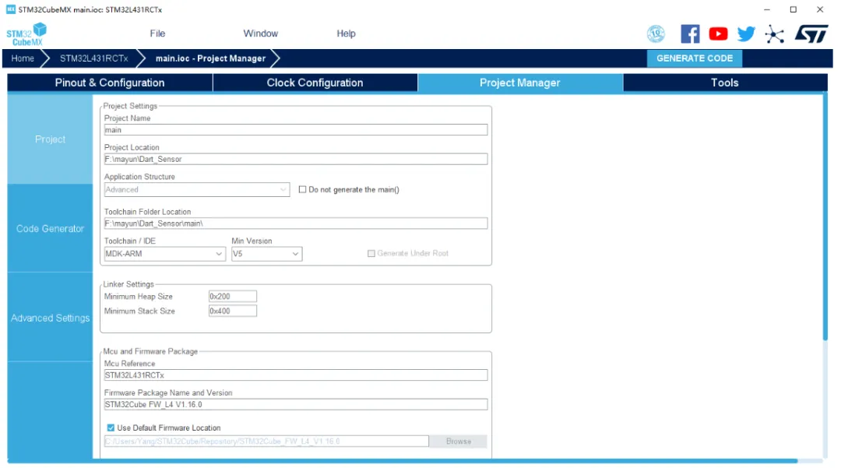Open the Window menu
The height and width of the screenshot is (468, 841).
point(261,33)
